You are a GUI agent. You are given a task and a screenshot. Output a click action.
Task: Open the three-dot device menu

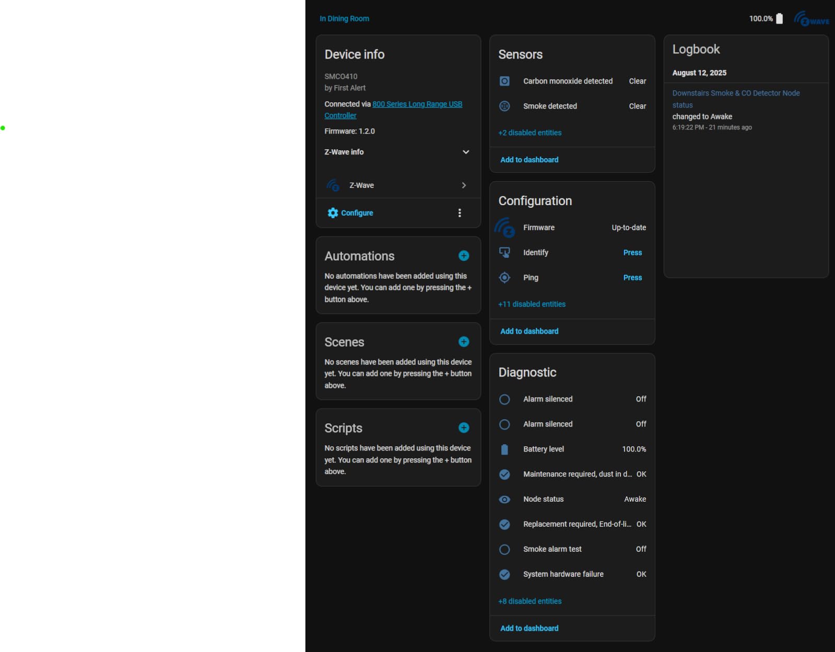point(460,213)
